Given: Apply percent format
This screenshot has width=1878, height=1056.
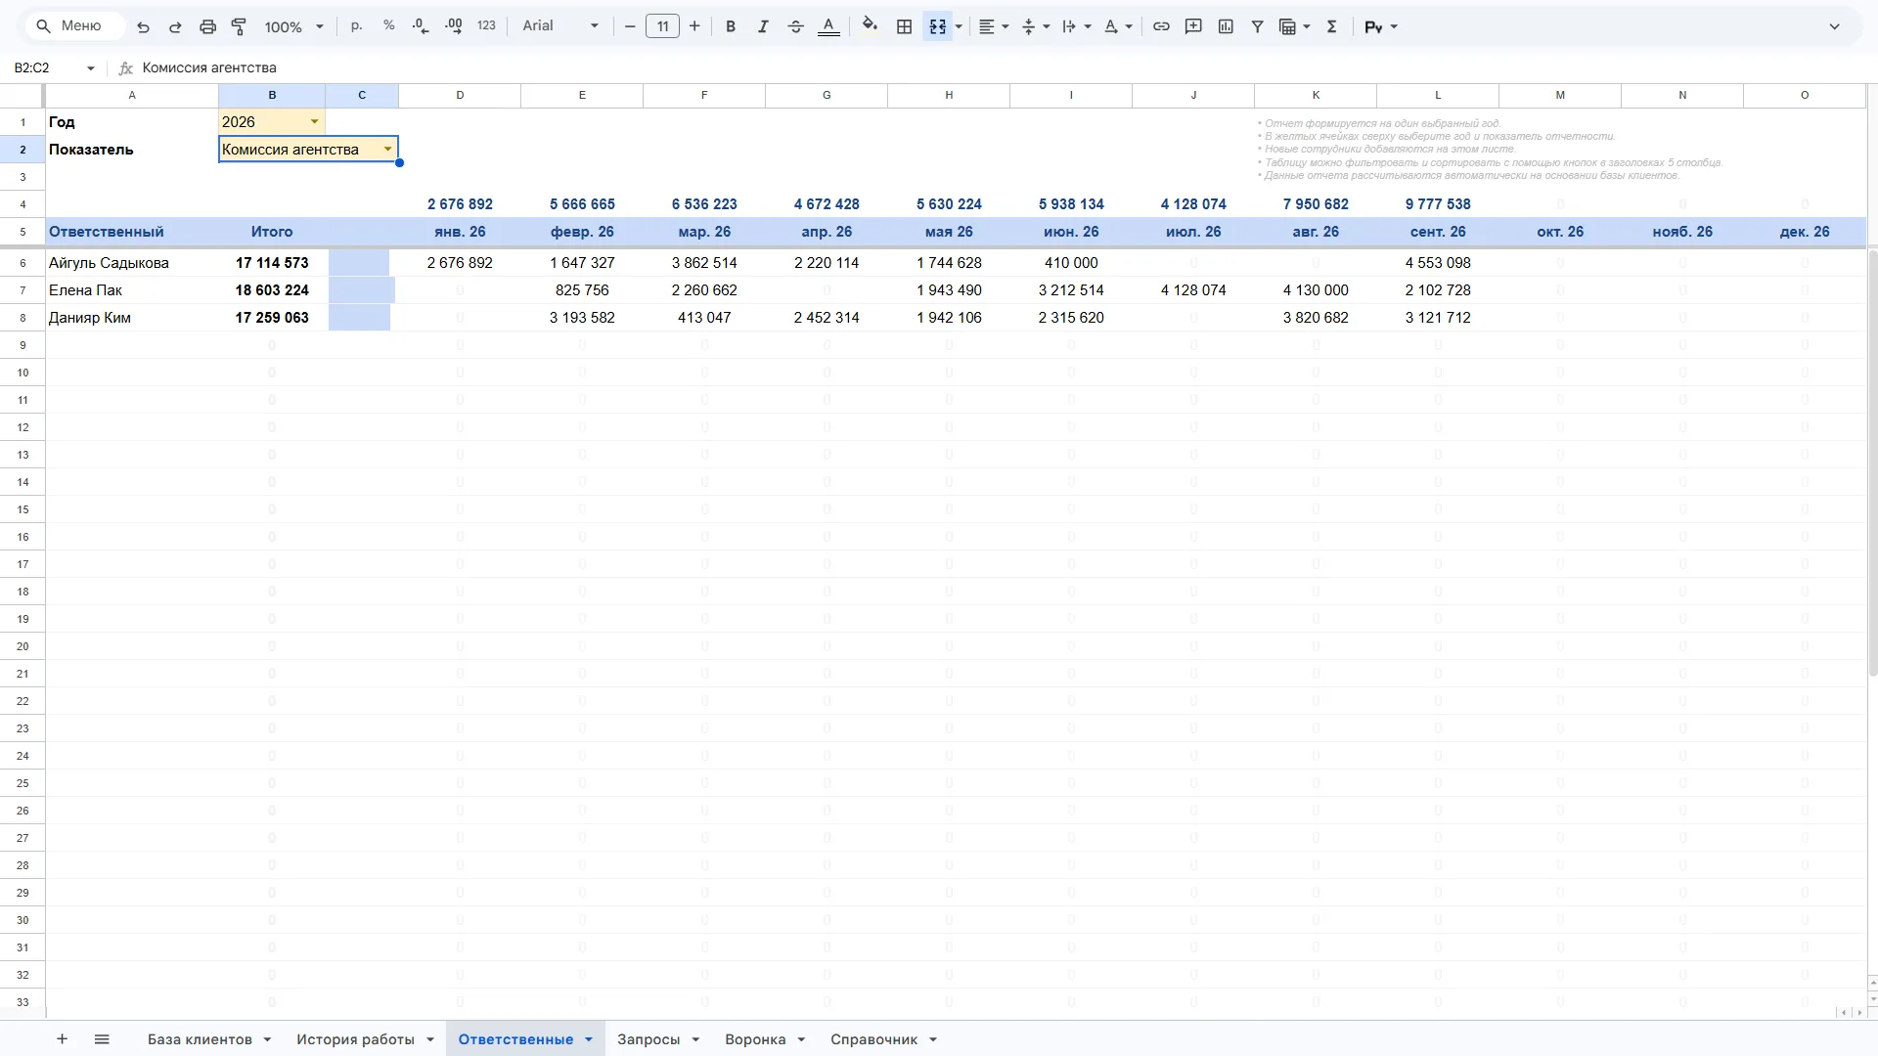Looking at the screenshot, I should 389,26.
